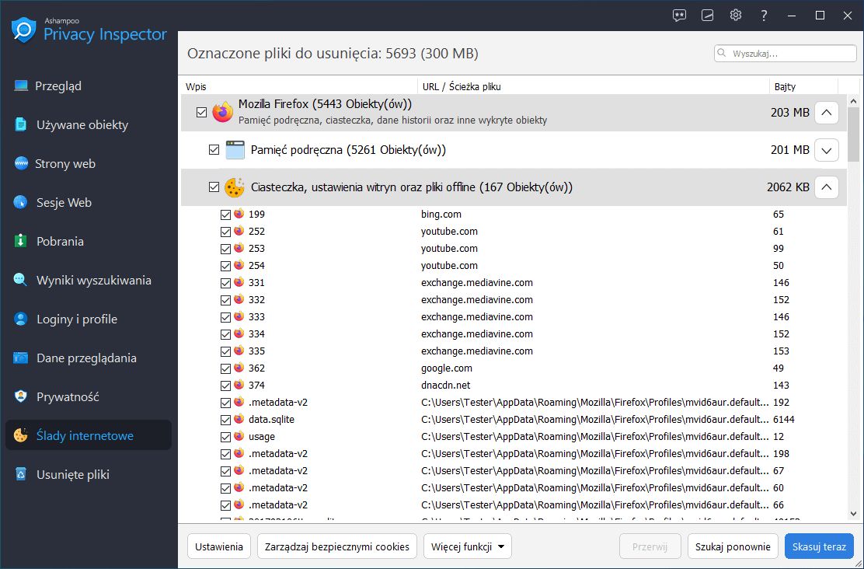
Task: Click the Usunięte pliki recycle icon
Action: pyautogui.click(x=20, y=474)
